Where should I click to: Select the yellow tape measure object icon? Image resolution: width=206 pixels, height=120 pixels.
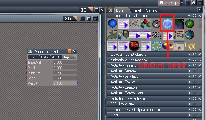tap(189, 46)
